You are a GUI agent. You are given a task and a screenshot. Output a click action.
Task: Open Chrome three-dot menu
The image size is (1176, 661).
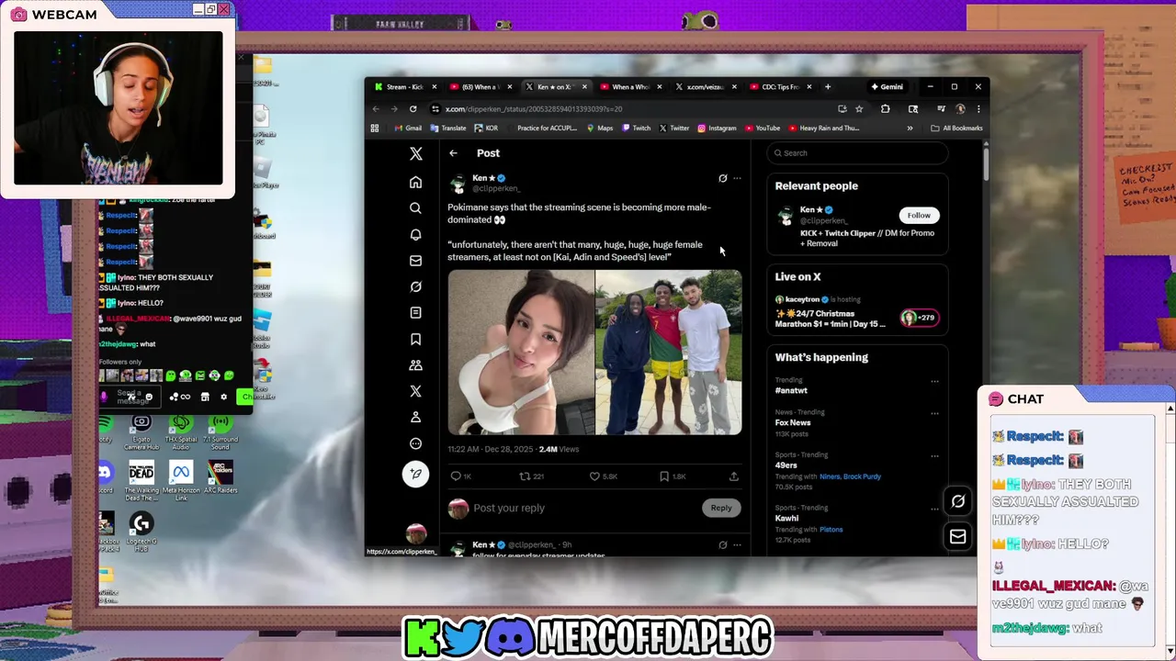click(x=978, y=109)
